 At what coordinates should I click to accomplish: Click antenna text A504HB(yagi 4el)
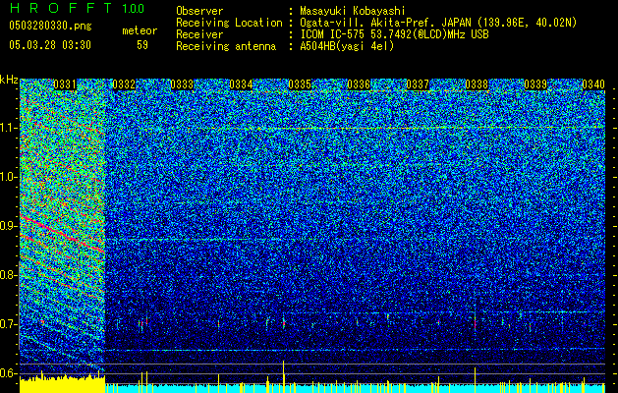click(347, 46)
